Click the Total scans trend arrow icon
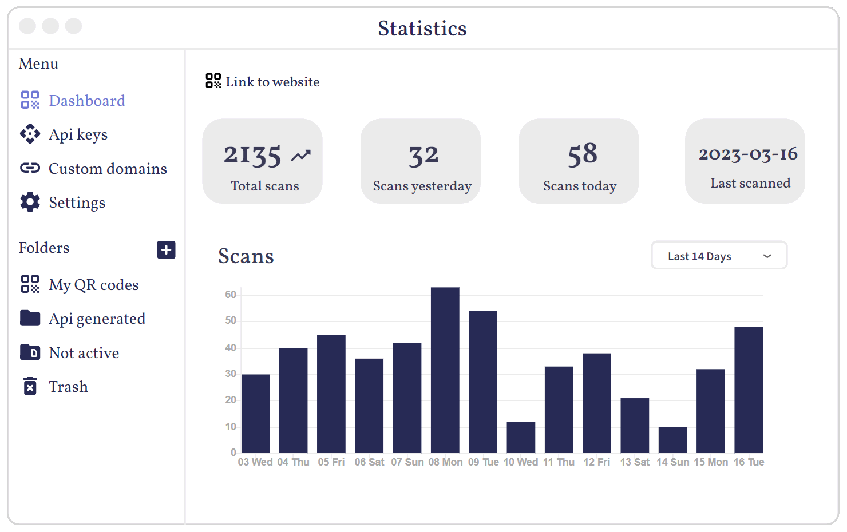The height and width of the screenshot is (532, 847). tap(302, 153)
